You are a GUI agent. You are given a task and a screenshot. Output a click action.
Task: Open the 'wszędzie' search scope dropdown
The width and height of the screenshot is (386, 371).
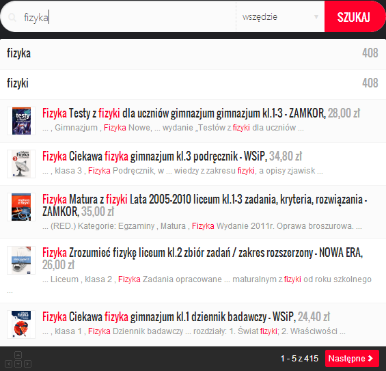[280, 17]
